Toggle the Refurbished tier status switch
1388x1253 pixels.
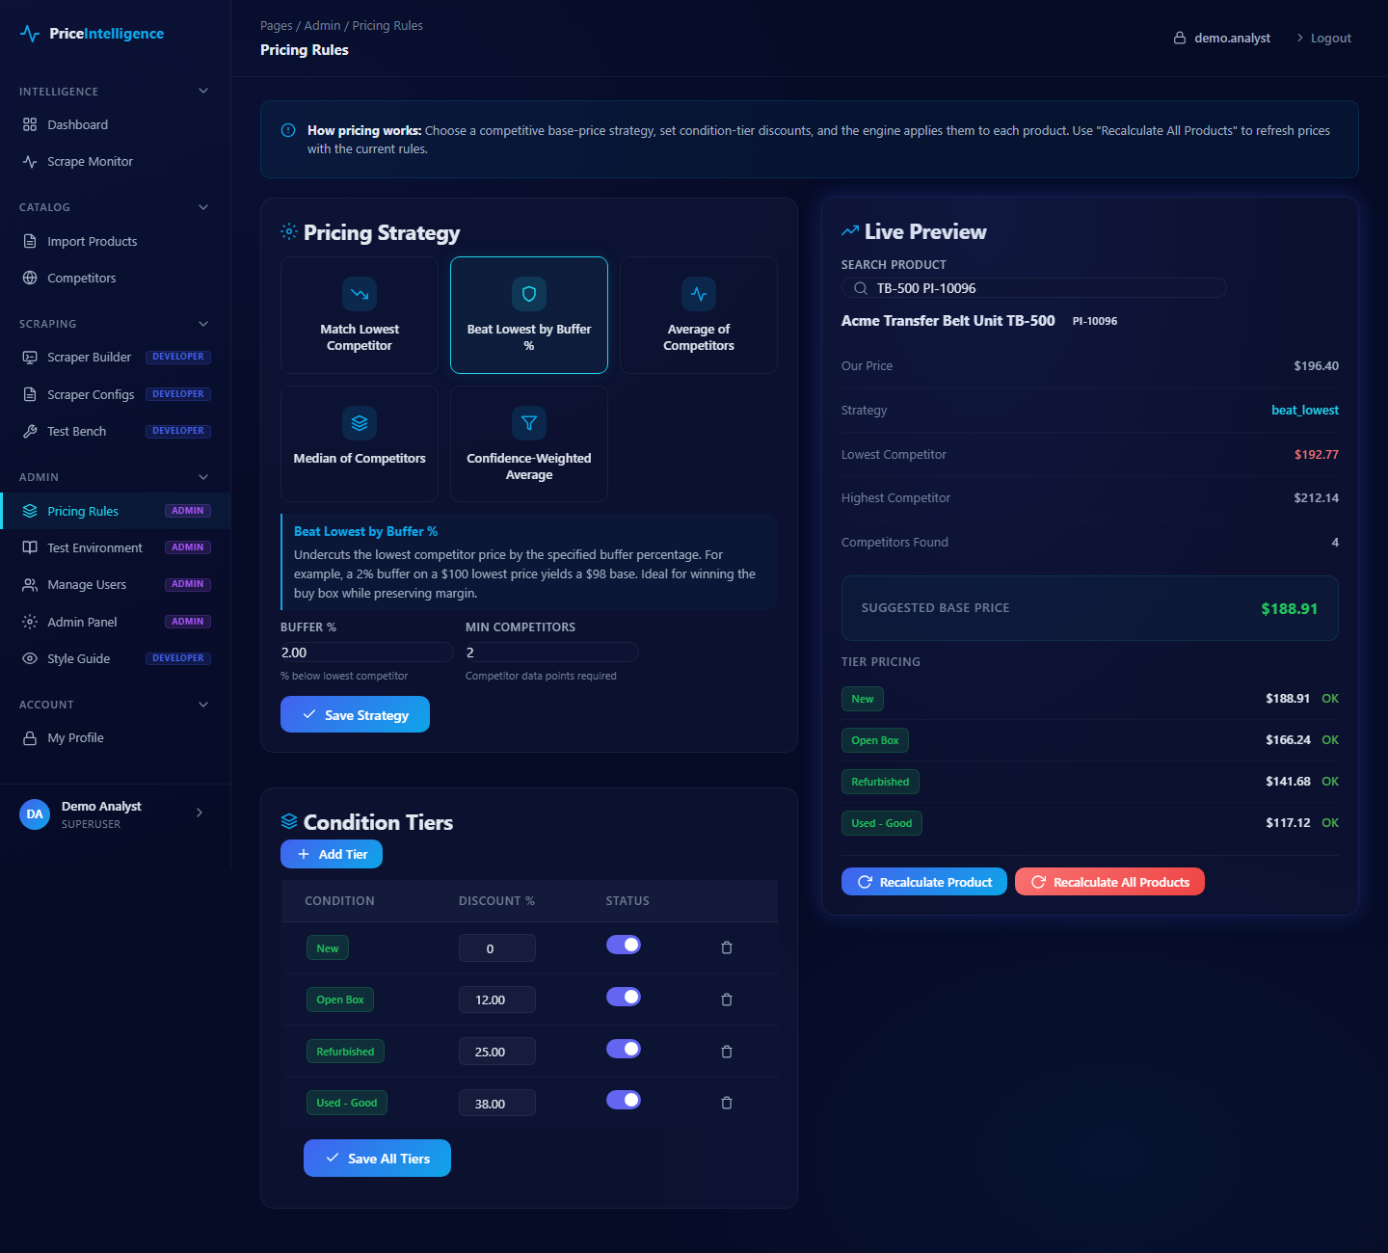(x=624, y=1049)
